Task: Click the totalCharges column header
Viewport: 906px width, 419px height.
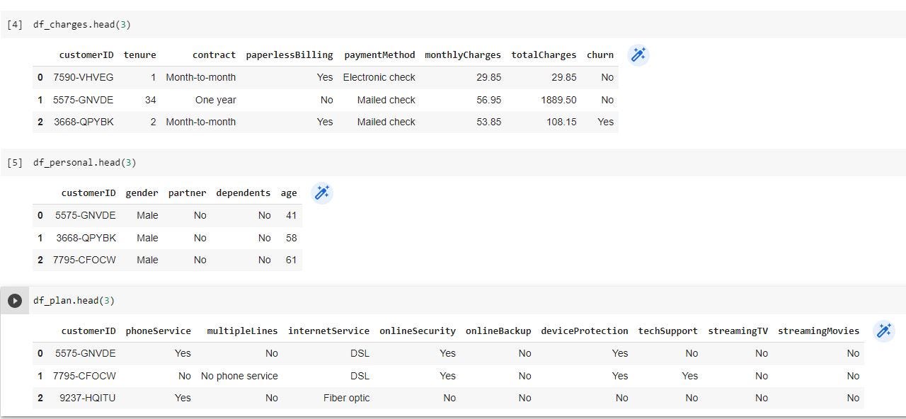Action: (544, 55)
